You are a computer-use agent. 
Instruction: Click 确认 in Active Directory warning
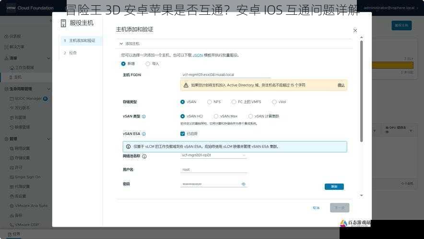click(x=341, y=85)
